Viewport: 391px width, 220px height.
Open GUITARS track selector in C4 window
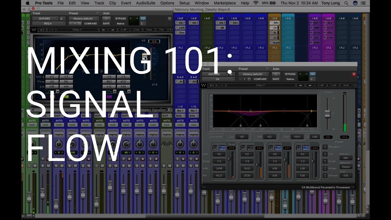[x=215, y=74]
